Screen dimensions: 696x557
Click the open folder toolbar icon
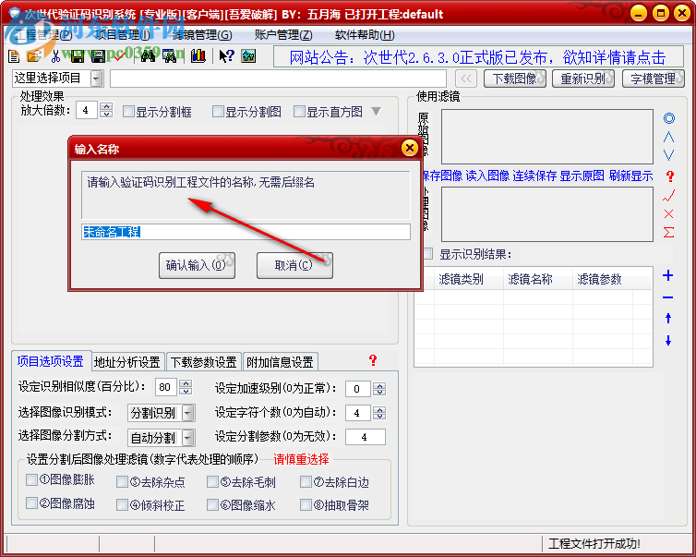click(35, 56)
